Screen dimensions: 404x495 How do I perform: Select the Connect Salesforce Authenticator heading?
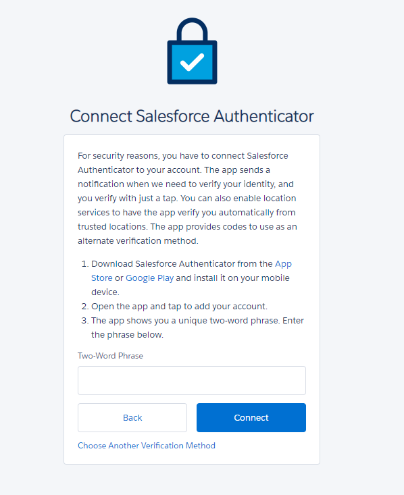click(x=192, y=116)
